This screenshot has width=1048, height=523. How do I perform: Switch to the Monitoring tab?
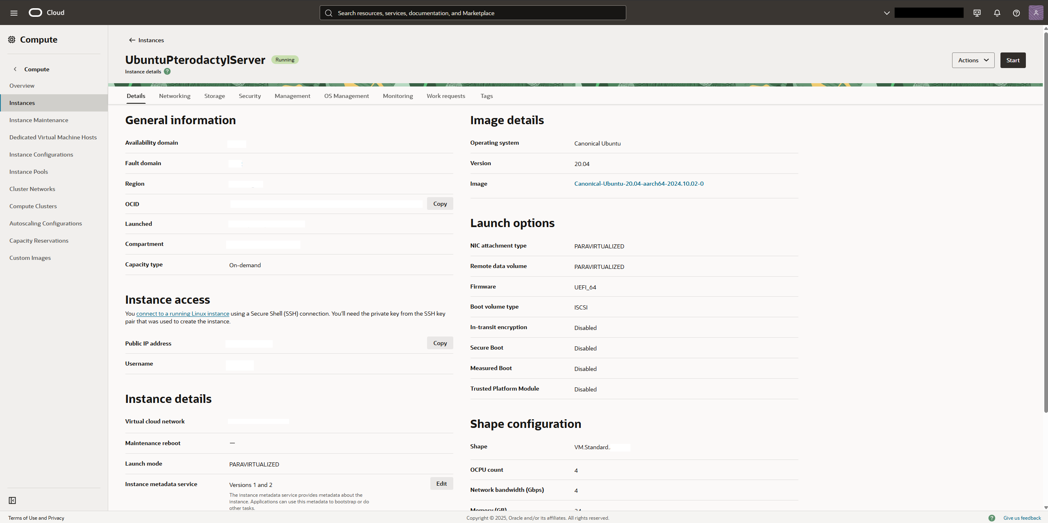(x=398, y=96)
